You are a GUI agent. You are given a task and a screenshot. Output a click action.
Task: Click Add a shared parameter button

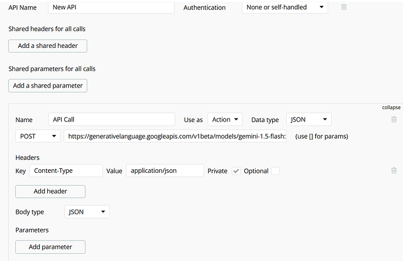pyautogui.click(x=48, y=86)
